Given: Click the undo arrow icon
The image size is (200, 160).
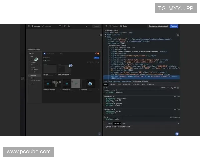Looking at the screenshot, I should (x=86, y=26).
